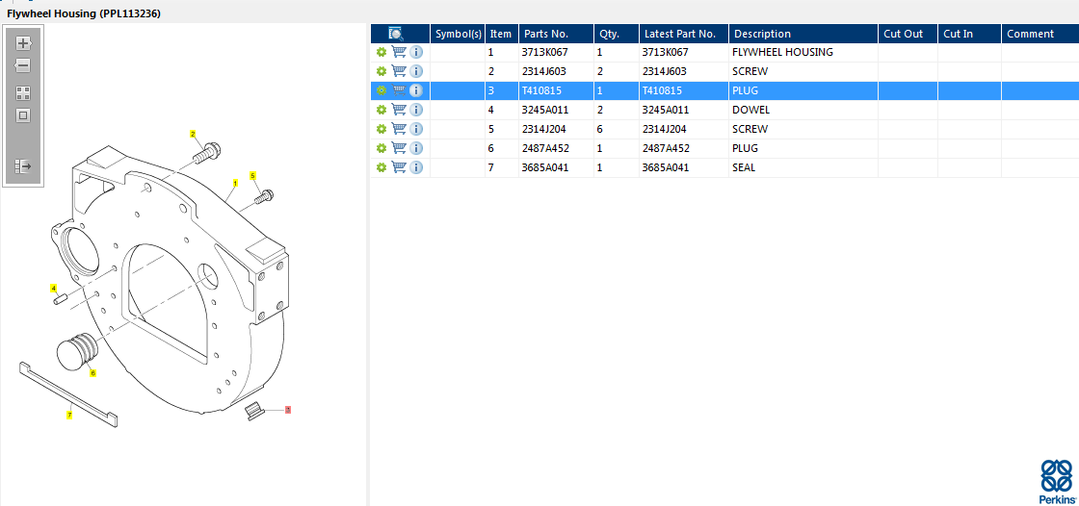Image resolution: width=1079 pixels, height=506 pixels.
Task: Open info for SCREW 2314J603
Action: click(x=416, y=71)
